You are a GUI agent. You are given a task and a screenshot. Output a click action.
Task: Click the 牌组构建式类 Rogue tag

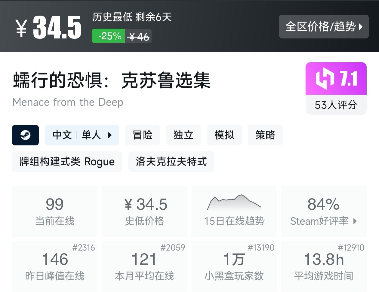tap(67, 162)
